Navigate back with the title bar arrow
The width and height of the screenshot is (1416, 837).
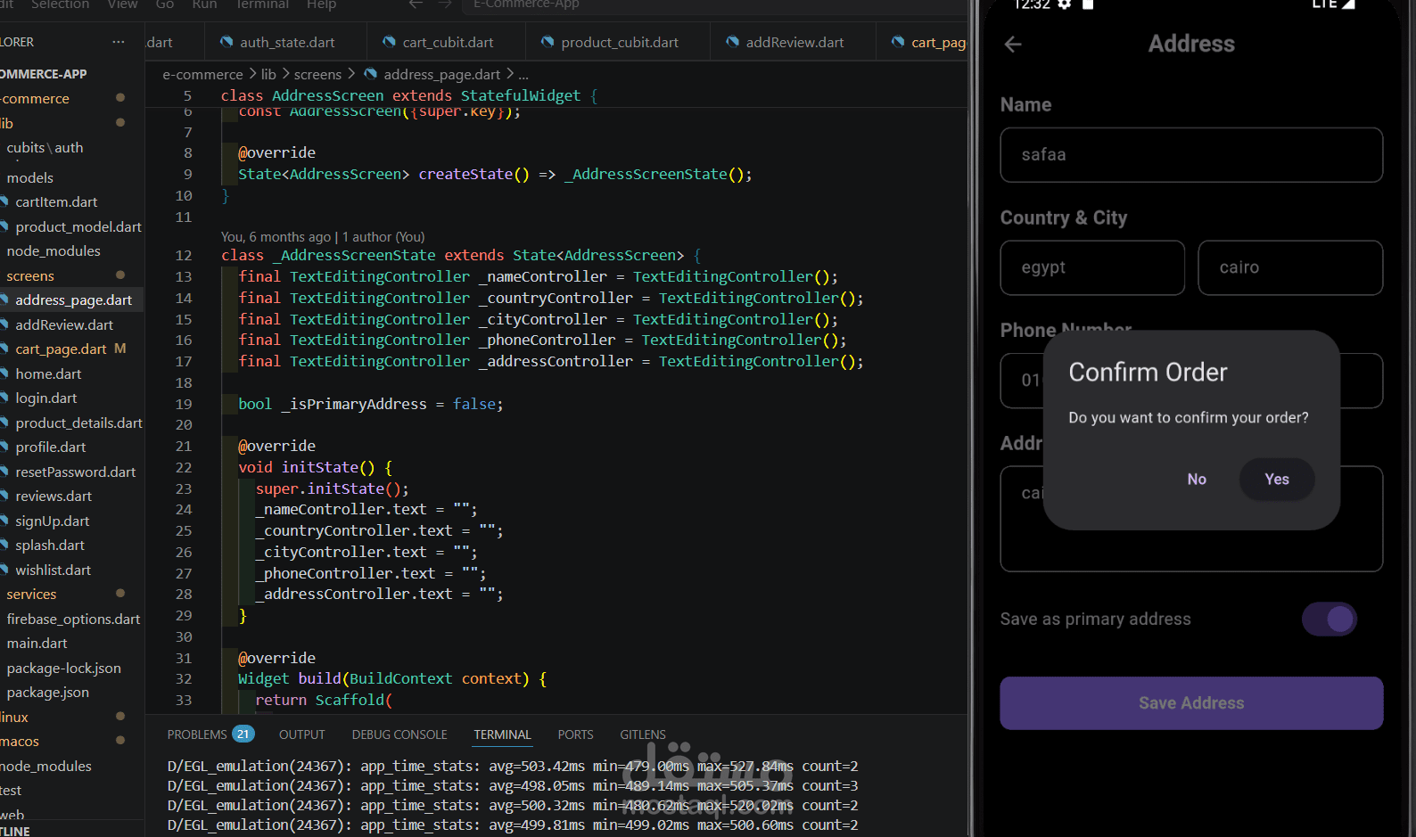pyautogui.click(x=416, y=4)
